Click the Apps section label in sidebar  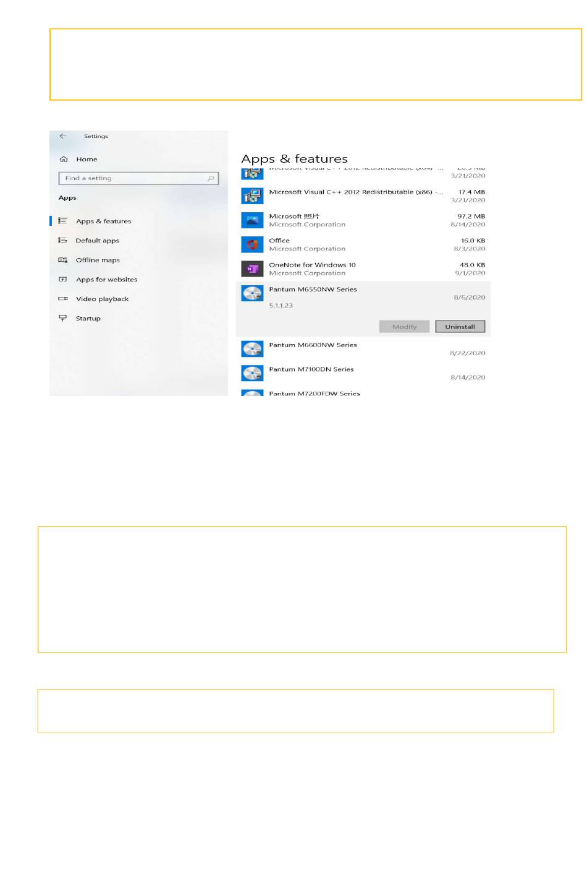click(67, 198)
